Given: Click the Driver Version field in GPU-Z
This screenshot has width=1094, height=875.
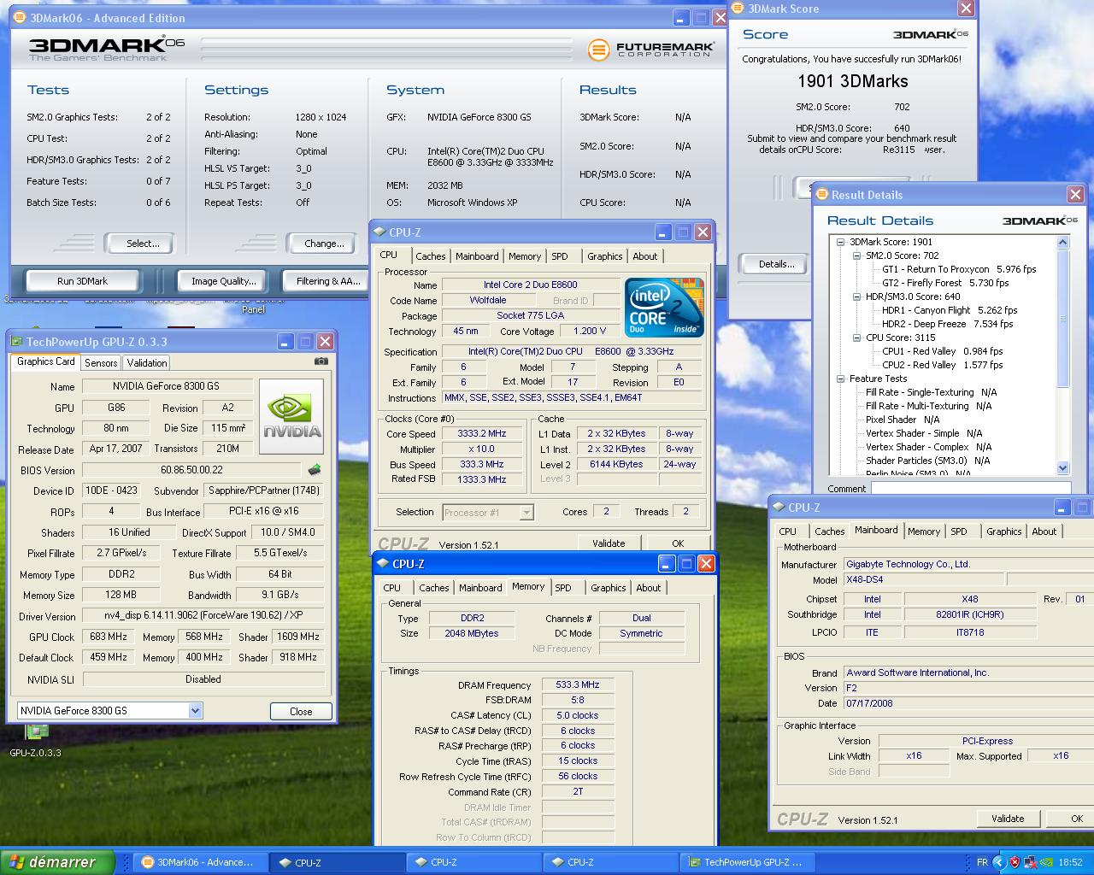Looking at the screenshot, I should [203, 615].
